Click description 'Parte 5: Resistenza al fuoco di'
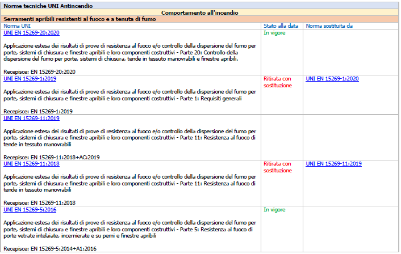401x254 pixels. [130, 229]
